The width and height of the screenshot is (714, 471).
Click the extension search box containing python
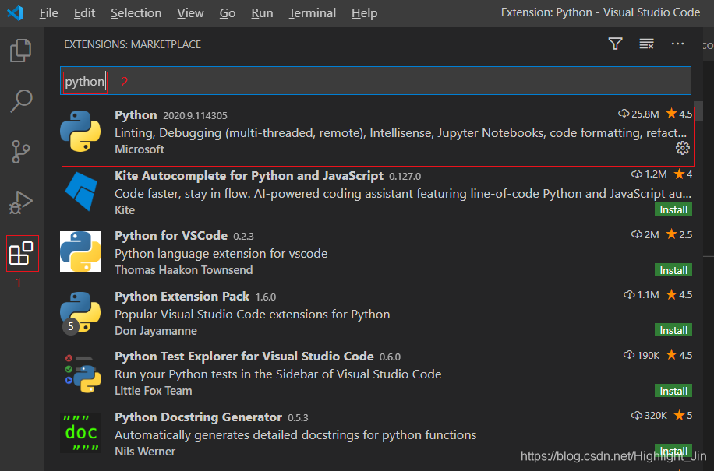tap(374, 81)
